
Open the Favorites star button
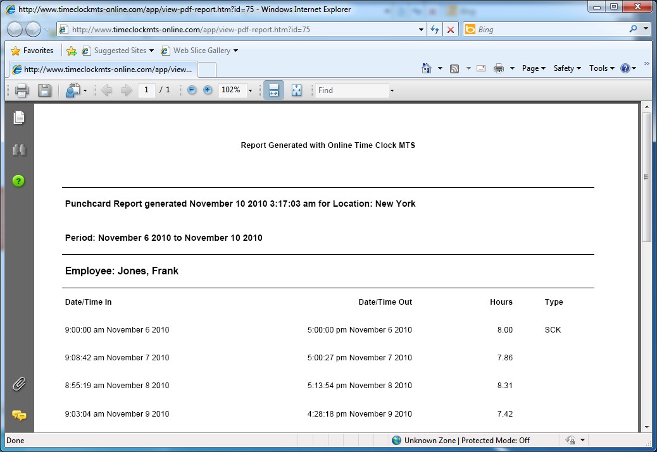click(x=32, y=51)
